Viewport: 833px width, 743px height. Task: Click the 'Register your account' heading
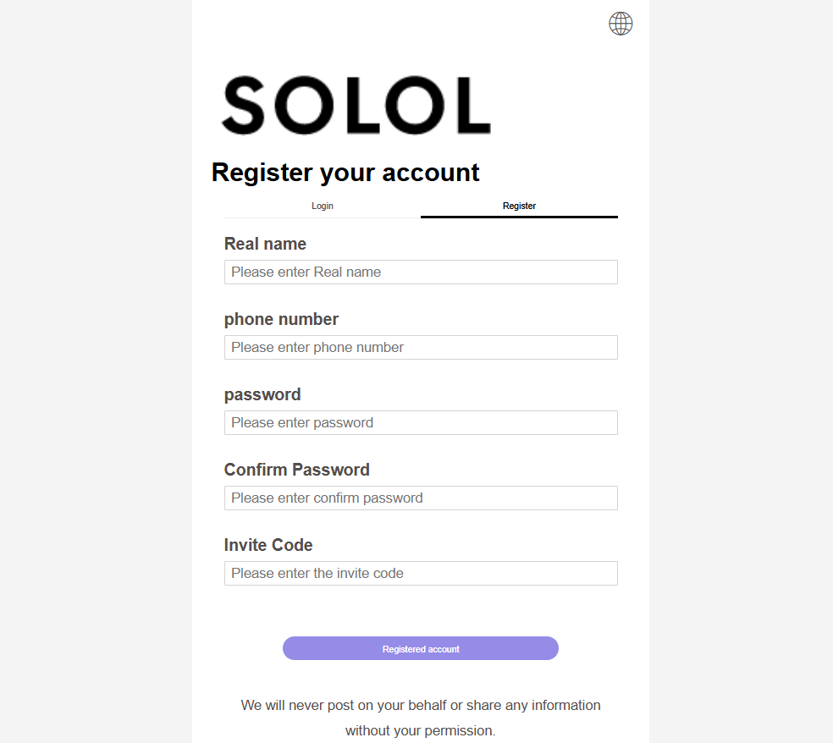pyautogui.click(x=345, y=173)
